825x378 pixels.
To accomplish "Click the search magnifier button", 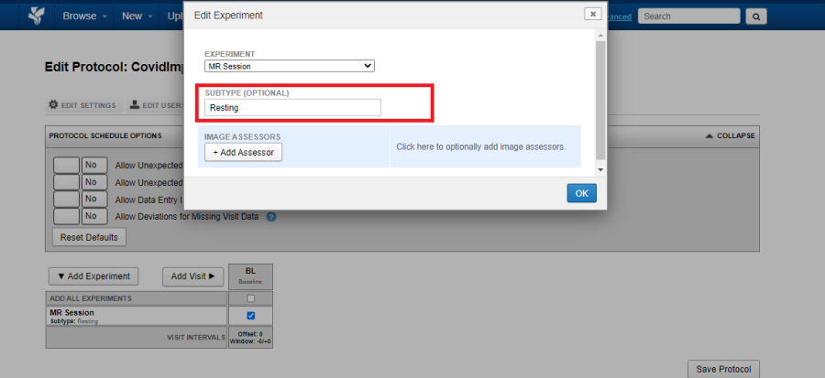I will coord(756,16).
